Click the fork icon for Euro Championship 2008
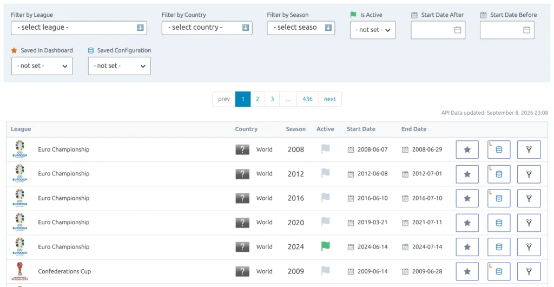Viewport: 554px width, 287px height. pos(529,149)
